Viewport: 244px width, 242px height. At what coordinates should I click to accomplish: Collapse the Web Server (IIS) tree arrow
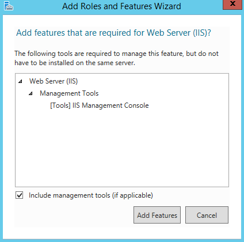(x=20, y=81)
